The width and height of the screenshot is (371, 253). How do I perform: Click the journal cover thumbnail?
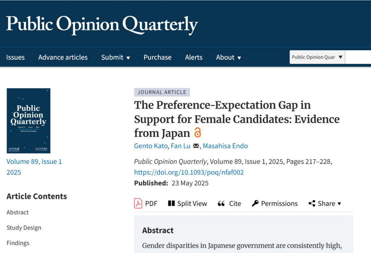point(29,121)
